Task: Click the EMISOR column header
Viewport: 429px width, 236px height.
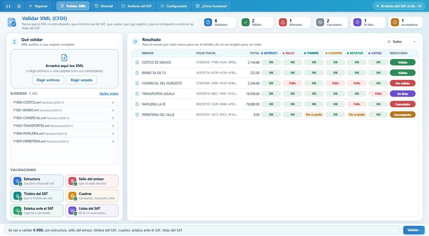Action: coord(147,53)
